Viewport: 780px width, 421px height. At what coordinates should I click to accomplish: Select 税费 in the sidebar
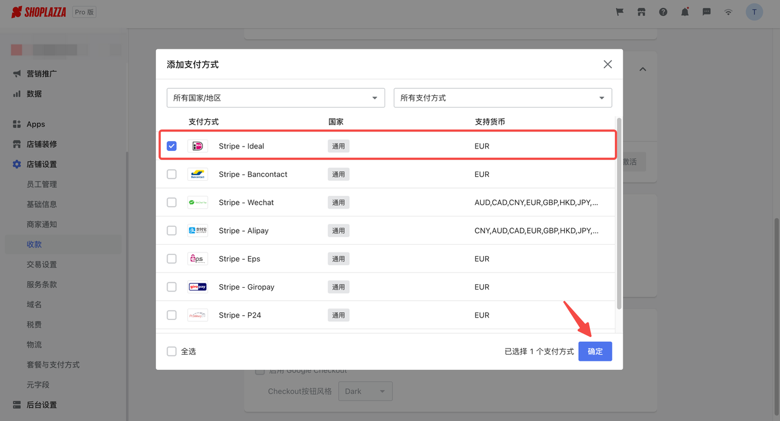(x=34, y=325)
